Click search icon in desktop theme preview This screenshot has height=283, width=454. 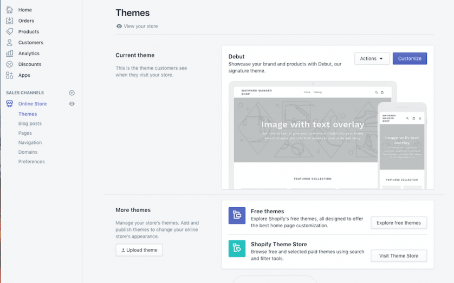tap(377, 93)
